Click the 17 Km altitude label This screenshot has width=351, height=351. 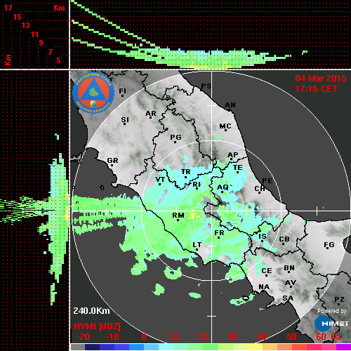[8, 8]
